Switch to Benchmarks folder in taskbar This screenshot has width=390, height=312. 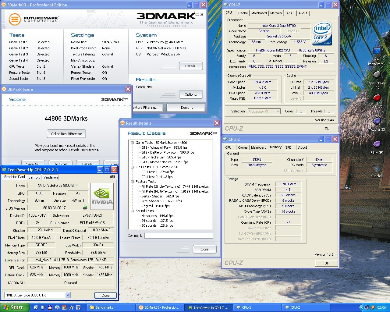[111, 307]
